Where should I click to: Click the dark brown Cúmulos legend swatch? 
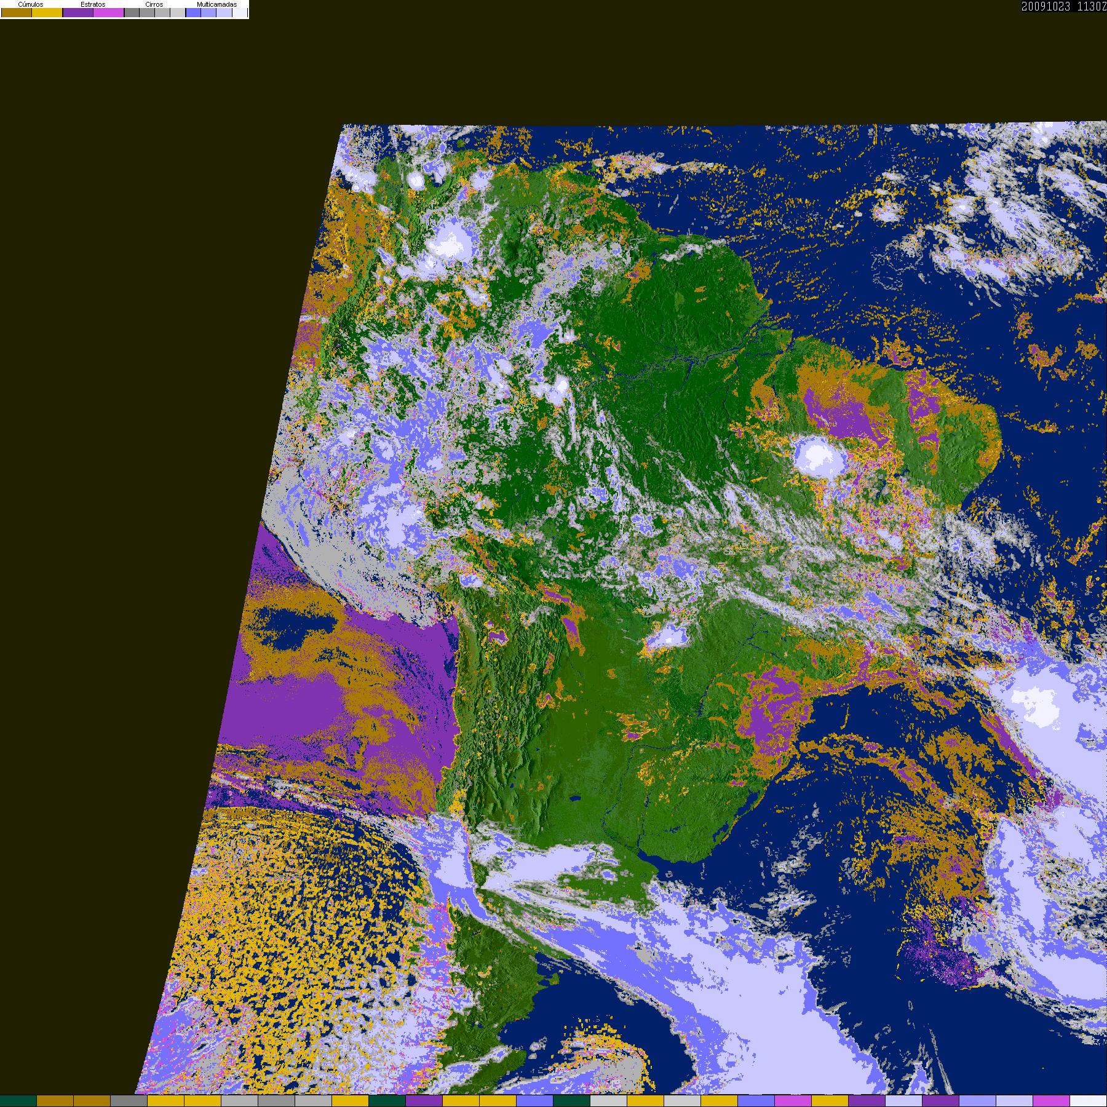(x=17, y=12)
